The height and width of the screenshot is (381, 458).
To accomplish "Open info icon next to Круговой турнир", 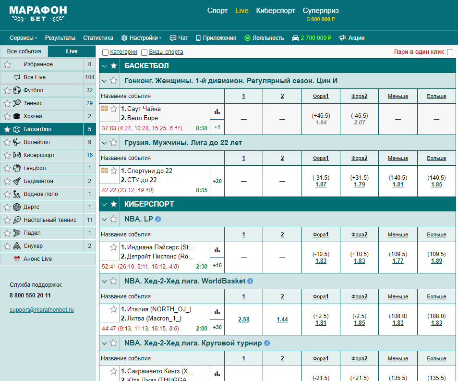I will tap(267, 343).
